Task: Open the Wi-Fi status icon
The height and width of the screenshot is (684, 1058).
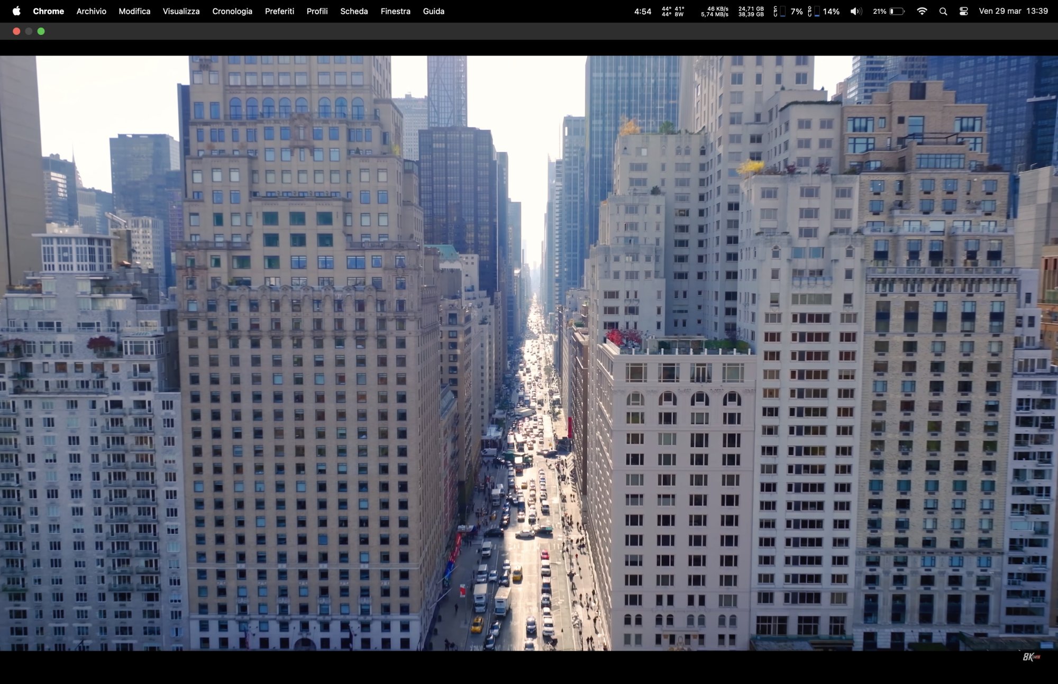Action: pyautogui.click(x=922, y=11)
